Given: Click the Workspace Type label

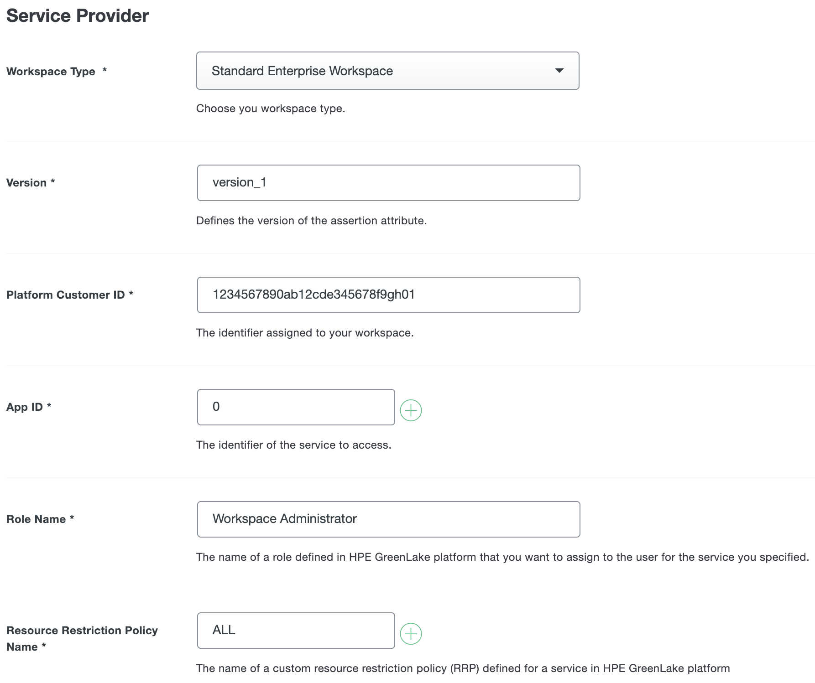Looking at the screenshot, I should (52, 71).
